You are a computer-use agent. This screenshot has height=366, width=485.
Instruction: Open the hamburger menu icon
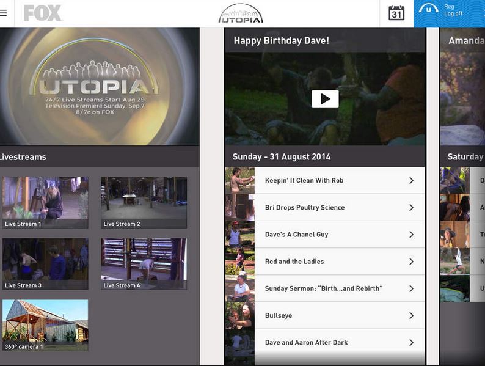[x=3, y=13]
